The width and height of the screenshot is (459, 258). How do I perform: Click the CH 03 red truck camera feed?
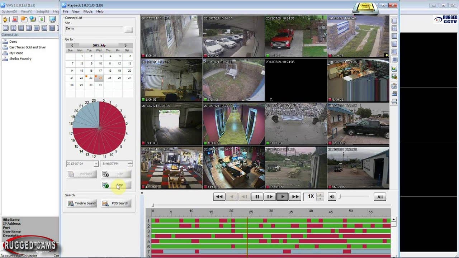pos(296,37)
